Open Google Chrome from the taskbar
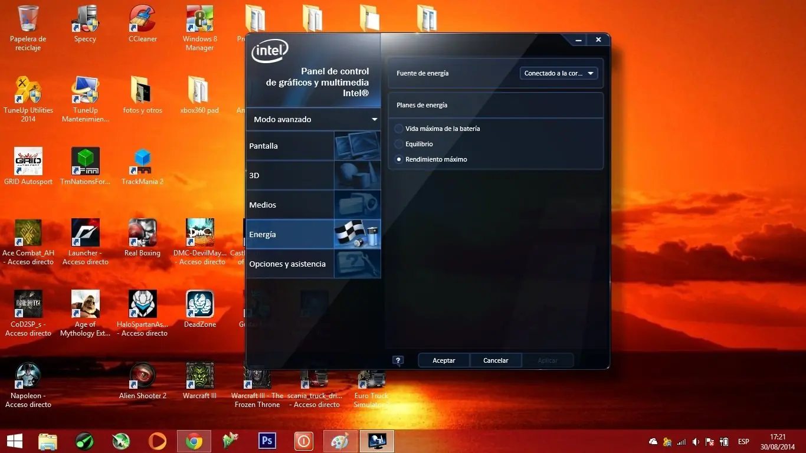The image size is (806, 453). point(194,441)
